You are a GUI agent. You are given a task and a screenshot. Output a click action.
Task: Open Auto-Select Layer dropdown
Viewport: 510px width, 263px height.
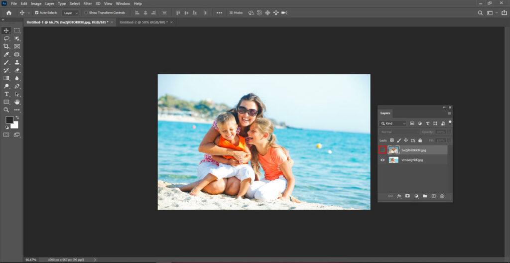(71, 13)
